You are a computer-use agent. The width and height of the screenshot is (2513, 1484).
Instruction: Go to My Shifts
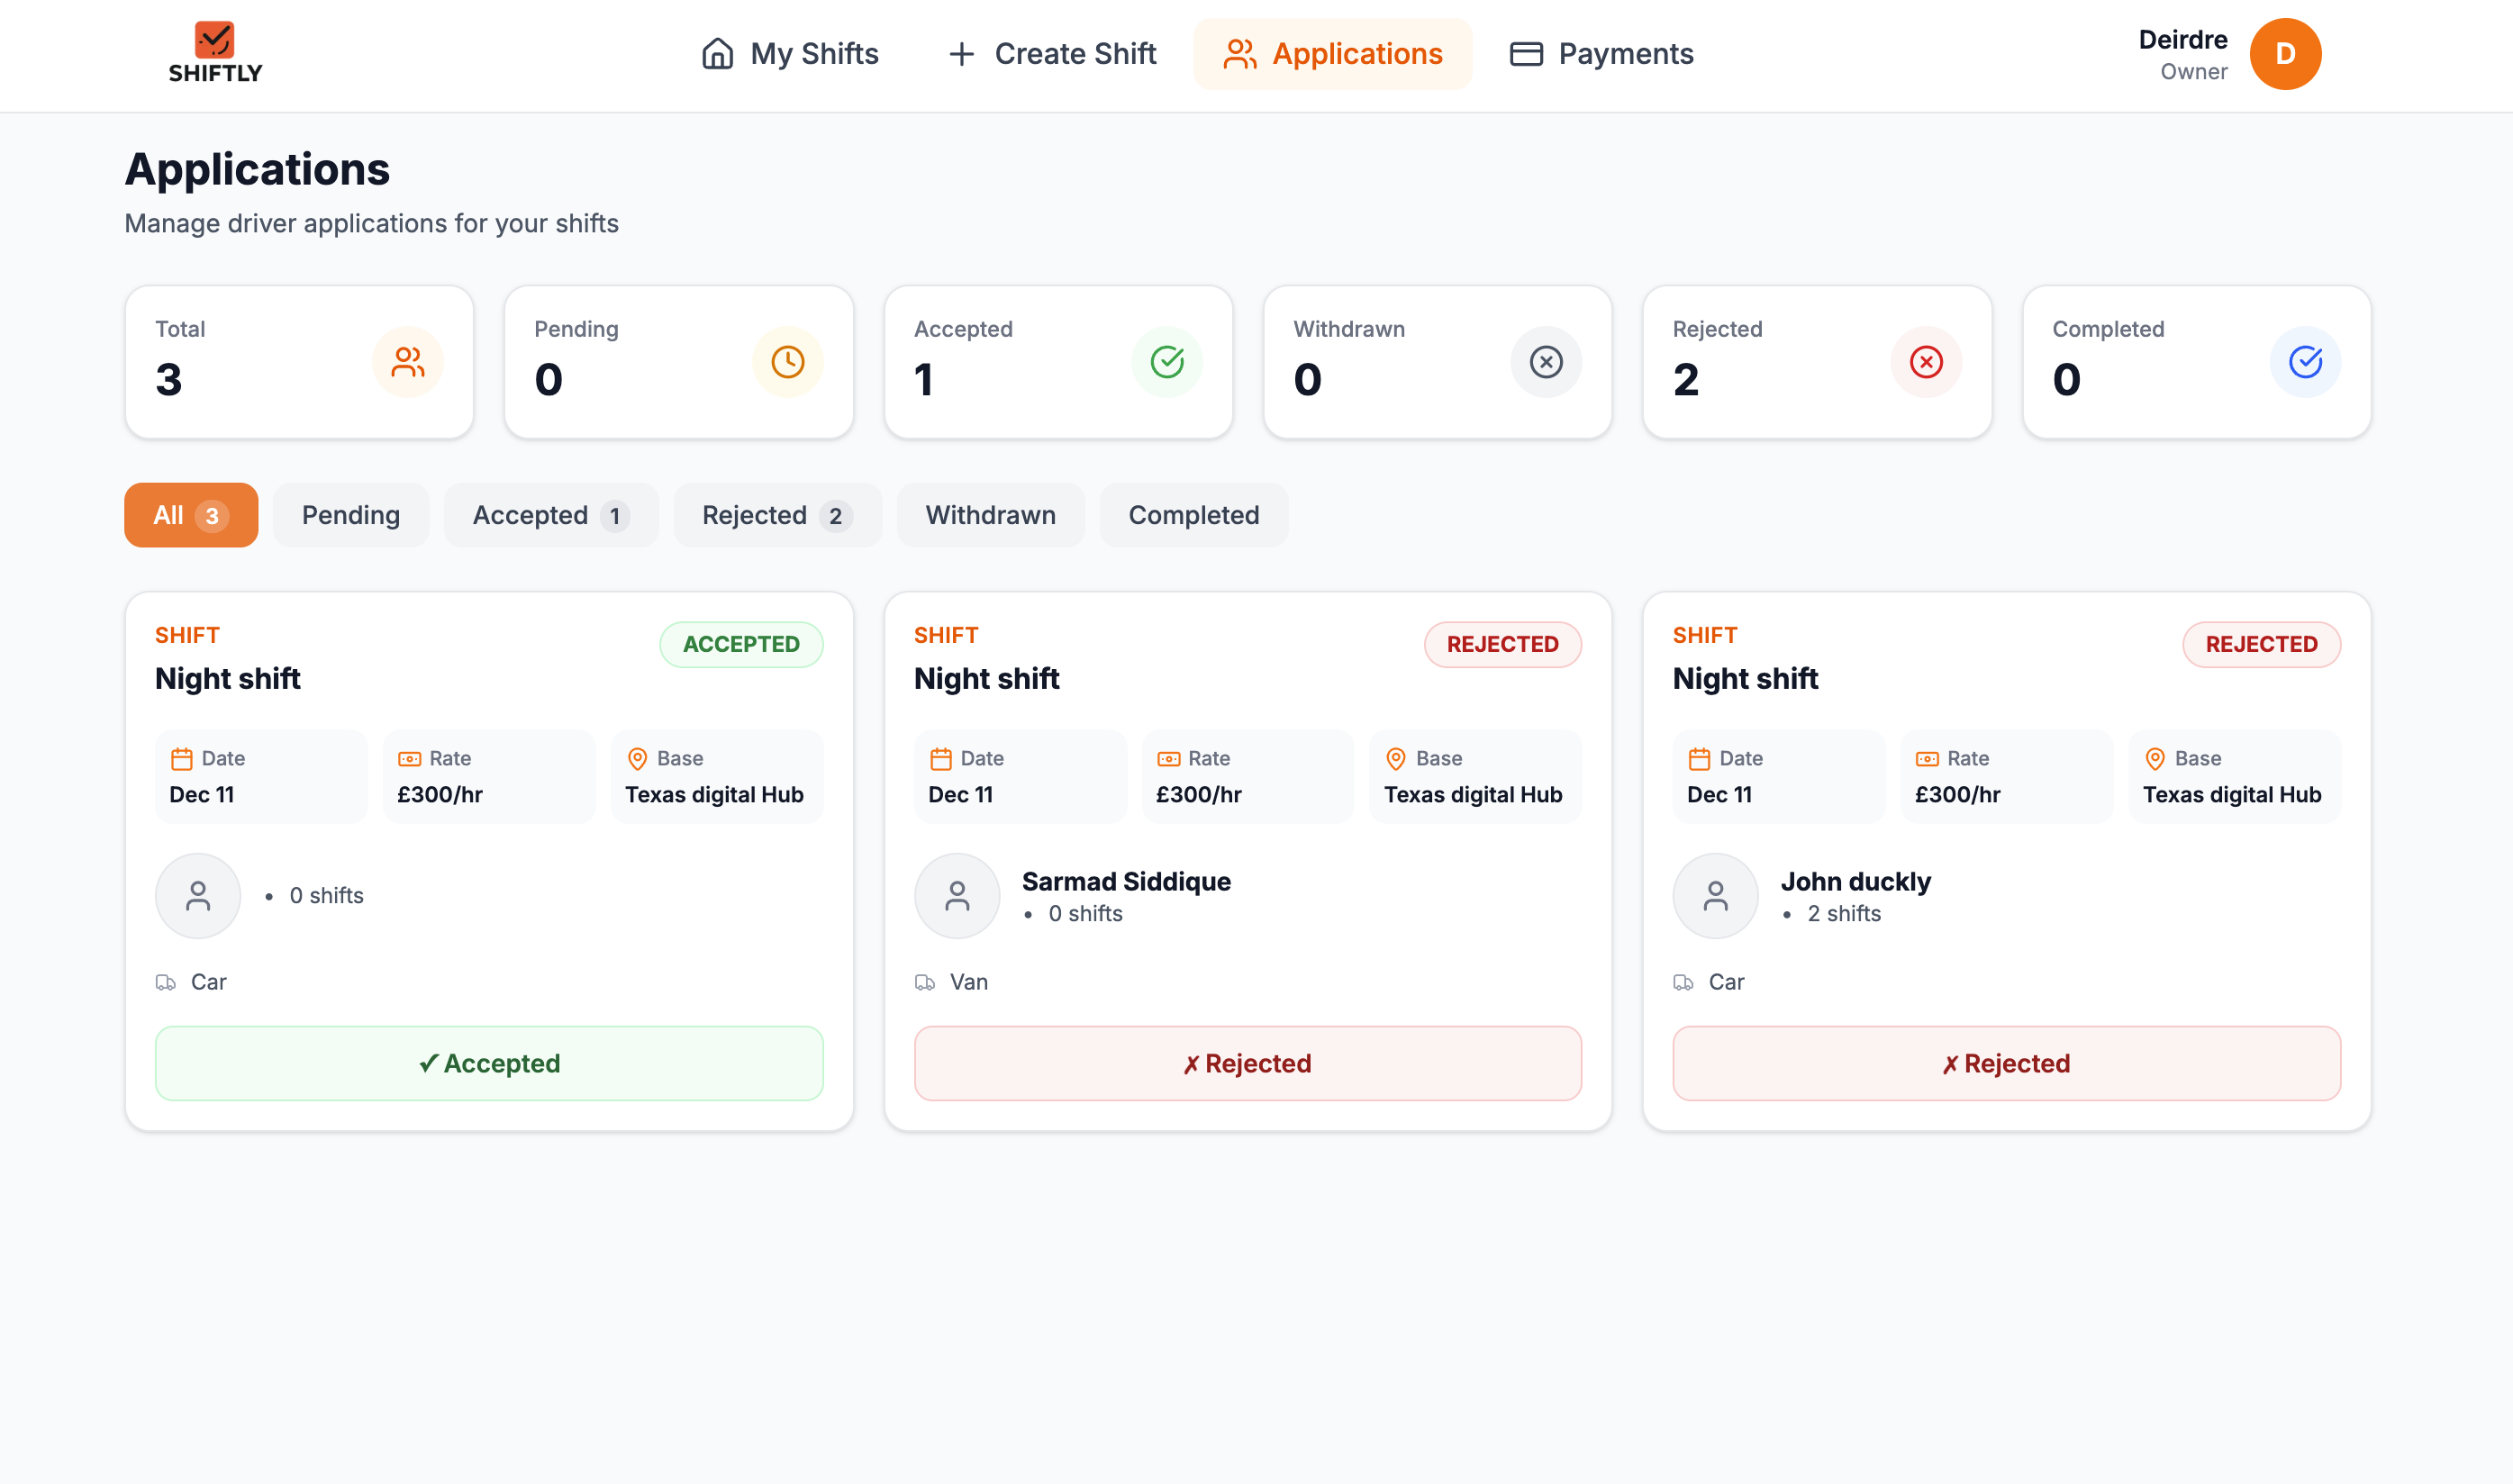click(x=789, y=54)
